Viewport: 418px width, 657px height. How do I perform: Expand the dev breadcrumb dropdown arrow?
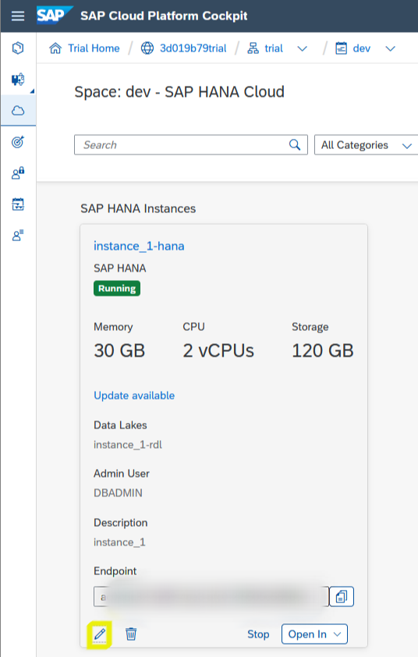coord(391,48)
